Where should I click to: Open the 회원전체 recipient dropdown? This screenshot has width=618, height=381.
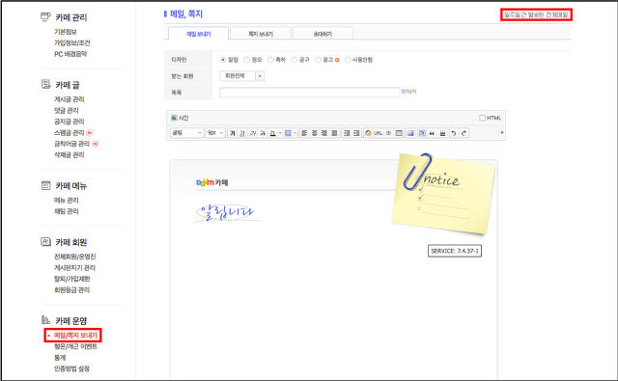click(241, 75)
